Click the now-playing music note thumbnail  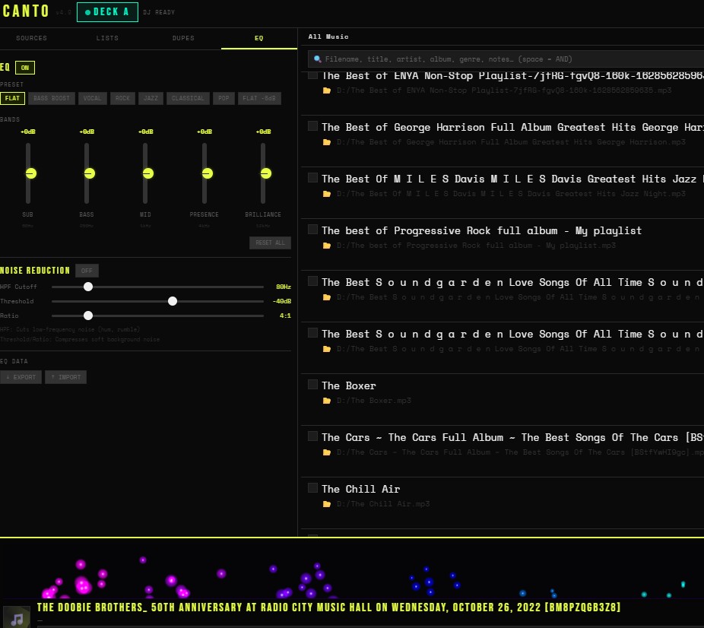[x=17, y=618]
